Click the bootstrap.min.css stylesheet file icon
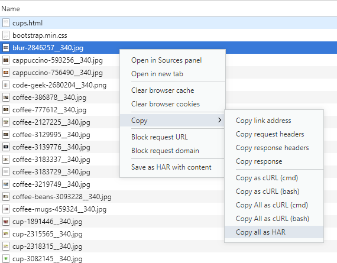 point(6,35)
